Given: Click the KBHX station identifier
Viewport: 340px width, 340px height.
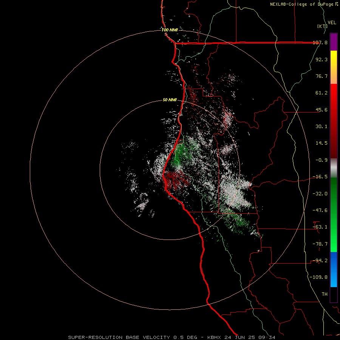Looking at the screenshot, I should click(x=214, y=337).
